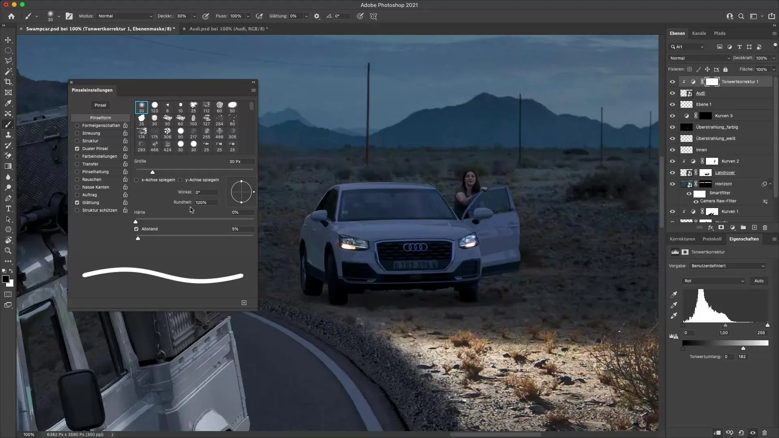Image resolution: width=779 pixels, height=438 pixels.
Task: Switch to the Kanäle tab
Action: (x=699, y=33)
